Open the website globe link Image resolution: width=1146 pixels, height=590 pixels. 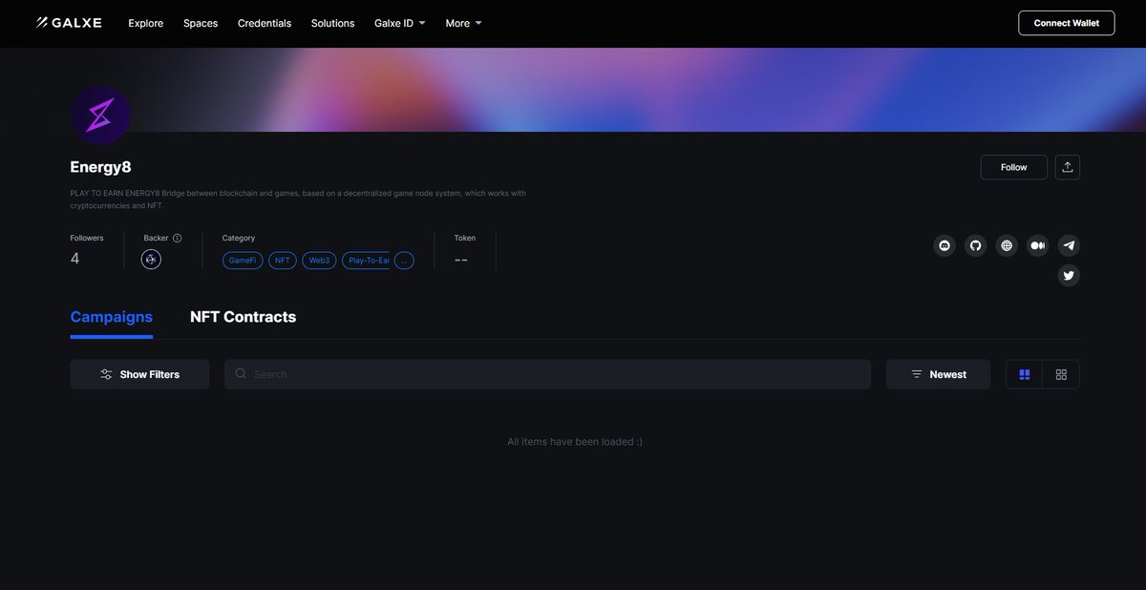point(1007,245)
